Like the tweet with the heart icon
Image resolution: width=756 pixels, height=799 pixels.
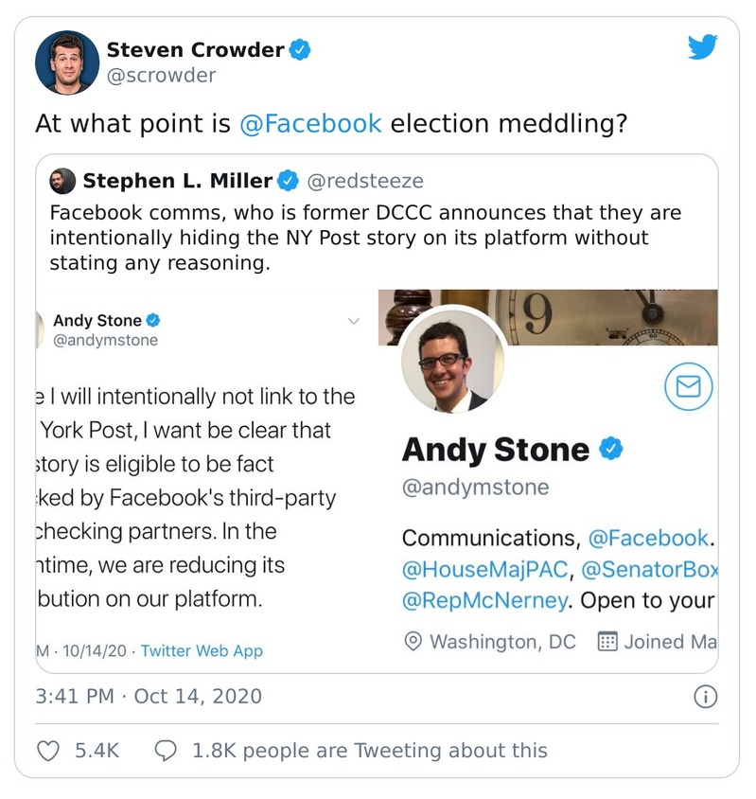[48, 751]
